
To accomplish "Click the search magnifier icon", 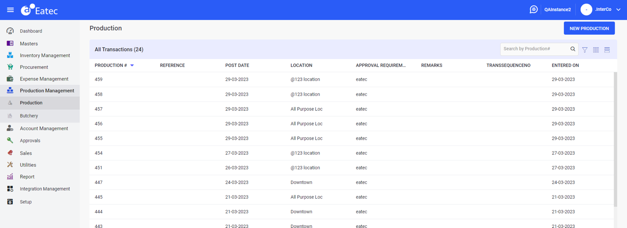I will point(573,49).
